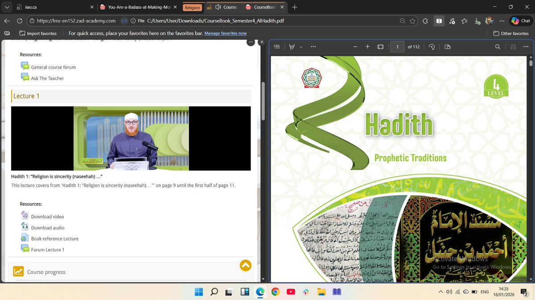This screenshot has width=535, height=300.
Task: Show hidden system tray icons
Action: click(x=440, y=292)
